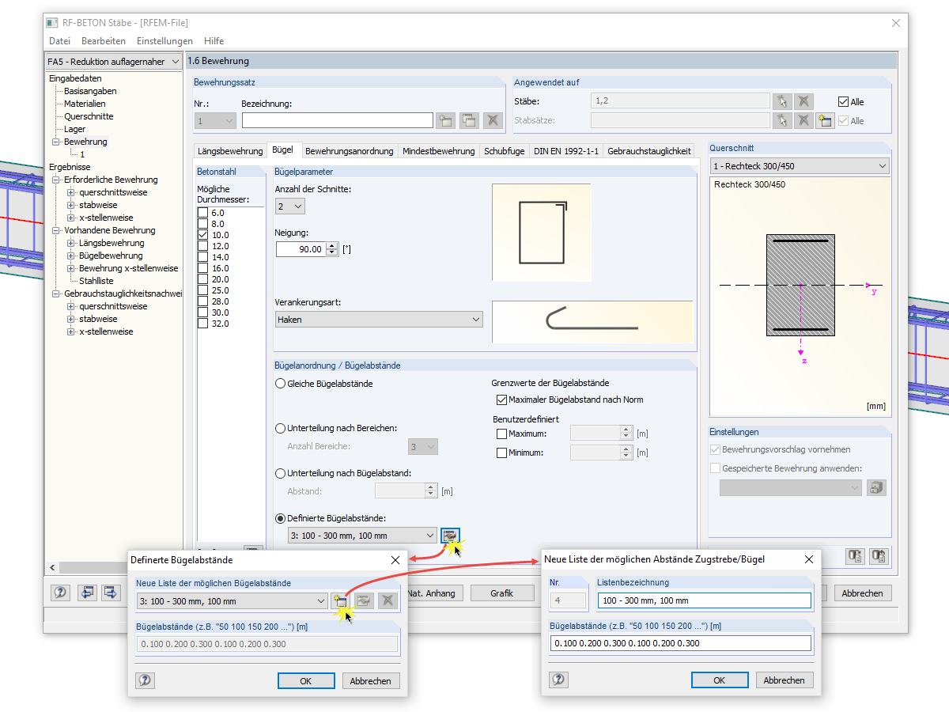Enable user-defined Maximum checkbox
Viewport: 949px width, 712px height.
(501, 434)
